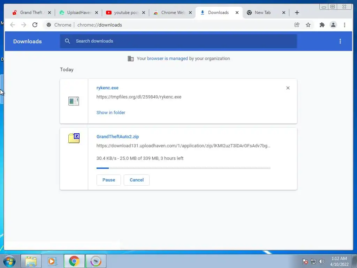Open Downloads page more actions menu
The height and width of the screenshot is (268, 357).
340,41
